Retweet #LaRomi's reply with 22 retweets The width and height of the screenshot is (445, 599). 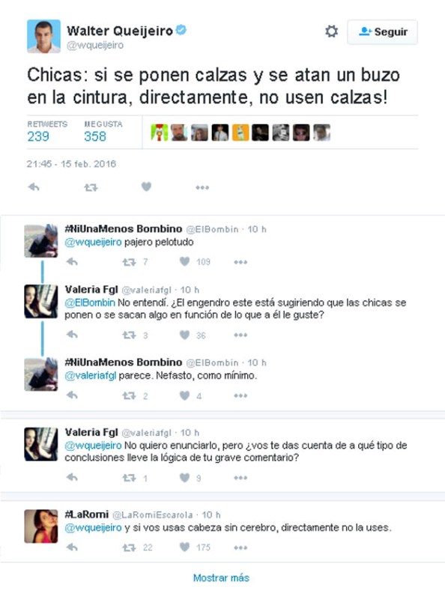coord(129,548)
